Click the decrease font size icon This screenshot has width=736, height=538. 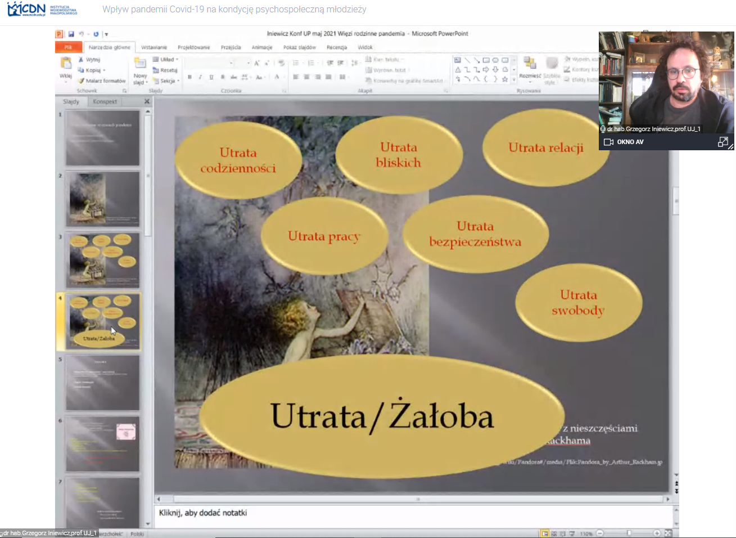[x=267, y=63]
